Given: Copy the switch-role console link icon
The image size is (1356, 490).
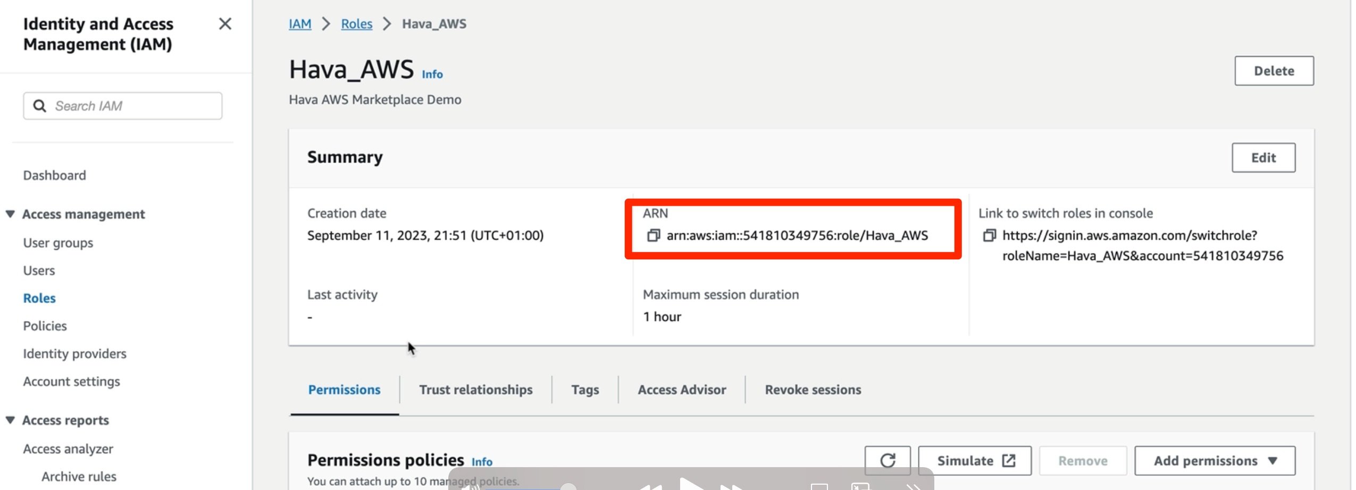Looking at the screenshot, I should [x=989, y=235].
